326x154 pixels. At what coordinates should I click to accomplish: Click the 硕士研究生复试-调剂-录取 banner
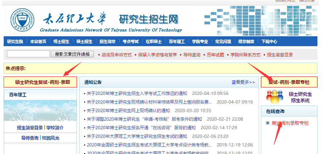[x=40, y=82]
